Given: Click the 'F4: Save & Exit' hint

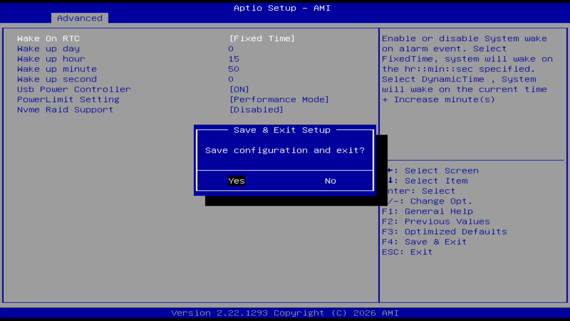Looking at the screenshot, I should click(x=424, y=242).
